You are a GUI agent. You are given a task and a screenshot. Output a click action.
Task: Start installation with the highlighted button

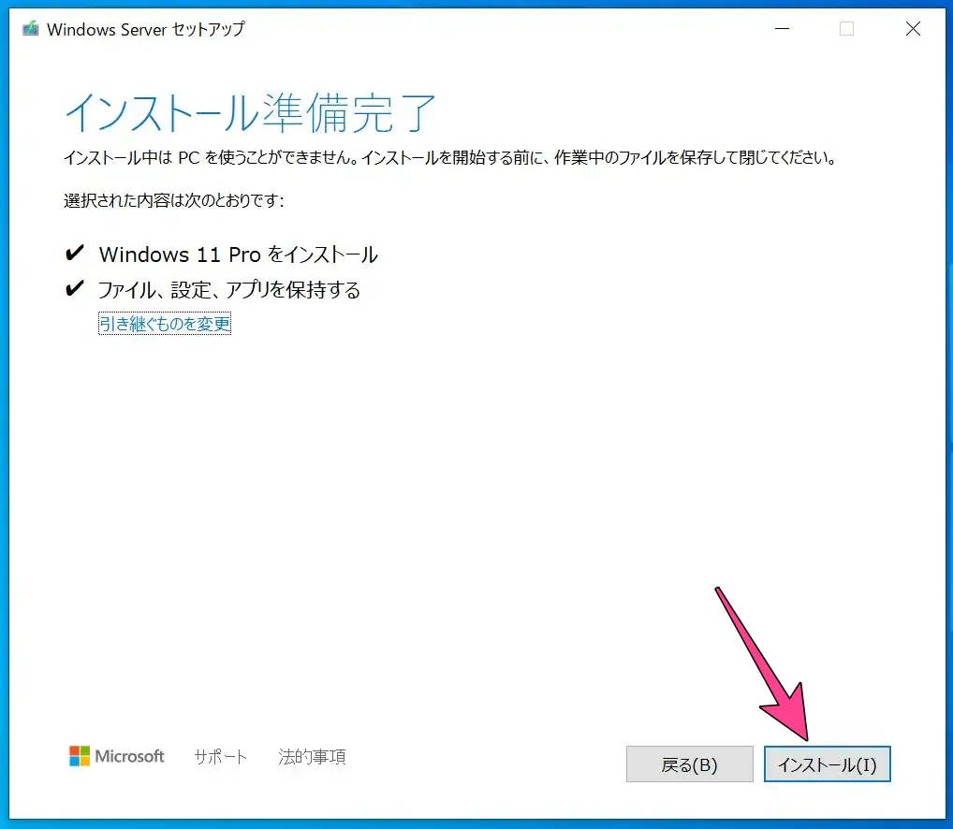coord(828,764)
